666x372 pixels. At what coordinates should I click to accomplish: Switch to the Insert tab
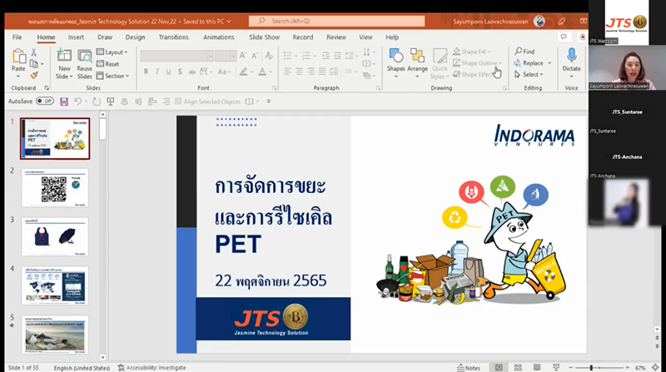click(76, 37)
